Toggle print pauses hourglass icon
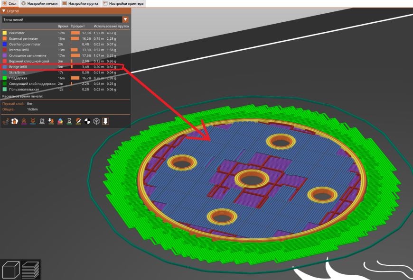The width and height of the screenshot is (413, 280). point(69,121)
